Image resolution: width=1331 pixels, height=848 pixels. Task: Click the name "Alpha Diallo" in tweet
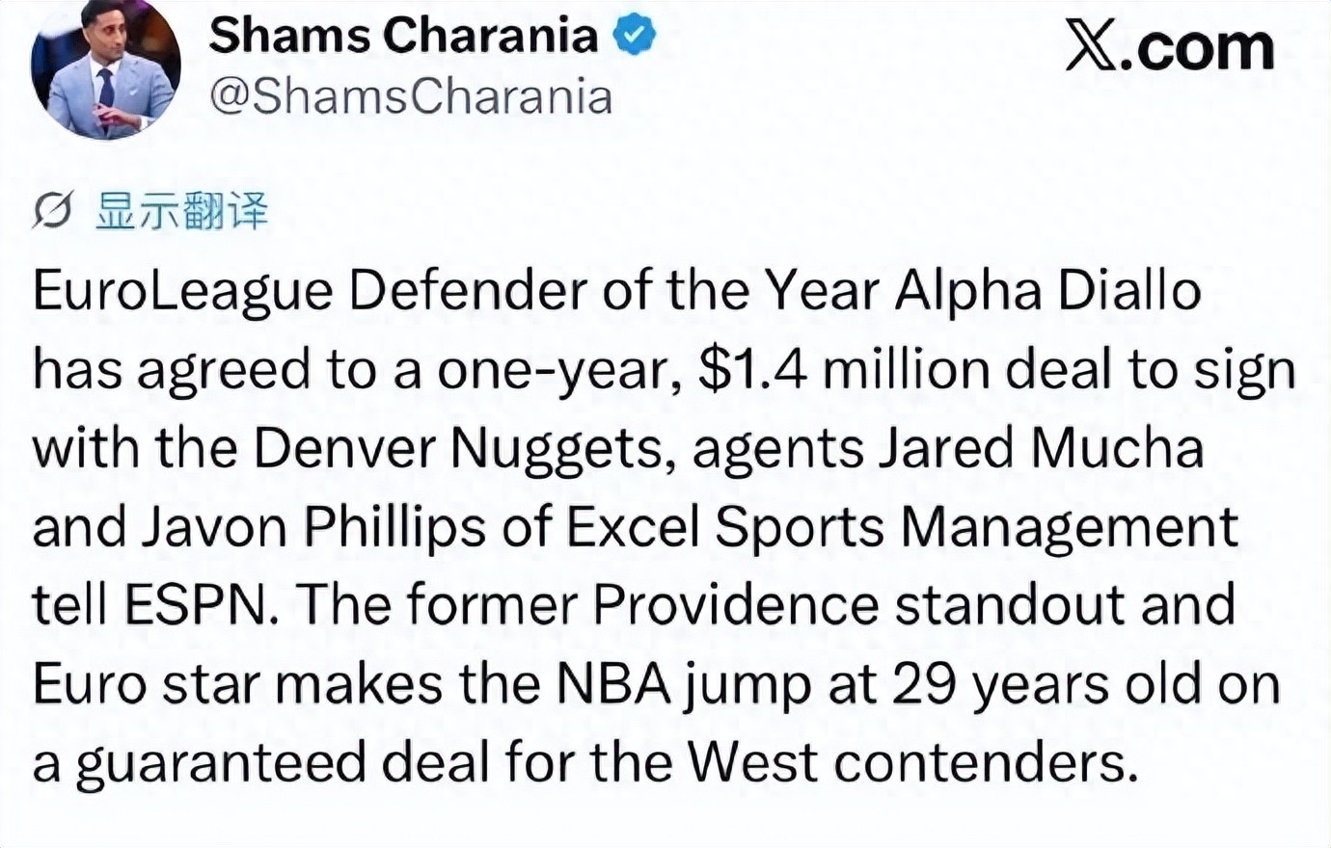click(x=1048, y=291)
